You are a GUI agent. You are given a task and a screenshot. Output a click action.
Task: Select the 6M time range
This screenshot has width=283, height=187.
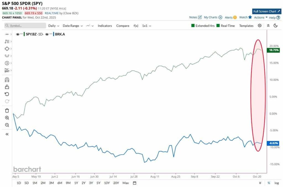[x=60, y=183]
